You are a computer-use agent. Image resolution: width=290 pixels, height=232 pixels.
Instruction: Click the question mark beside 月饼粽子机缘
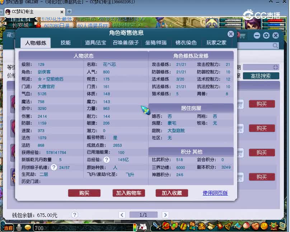pos(53,168)
